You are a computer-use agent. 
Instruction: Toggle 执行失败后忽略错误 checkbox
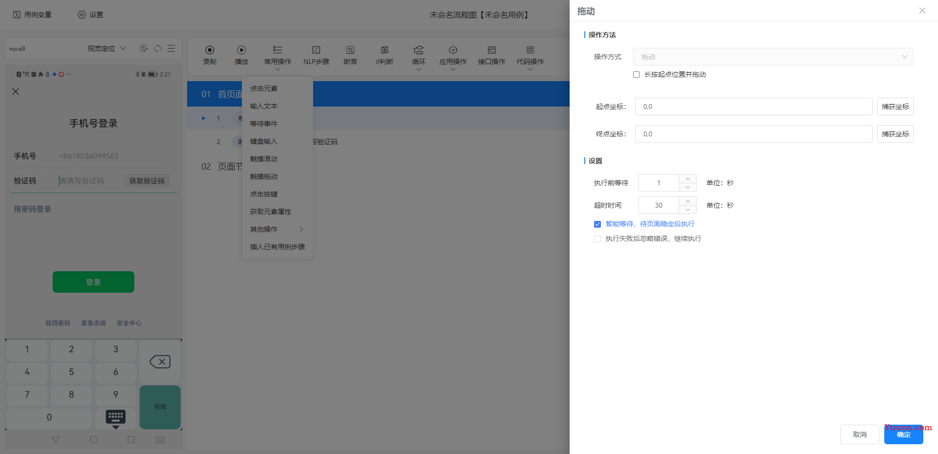[597, 239]
